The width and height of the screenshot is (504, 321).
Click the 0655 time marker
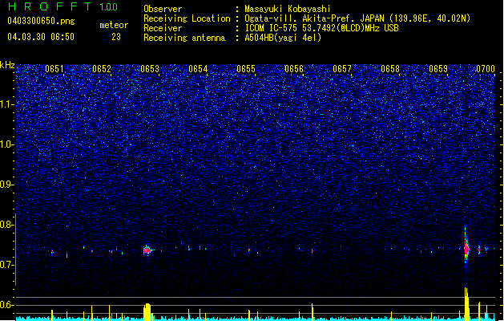pos(246,69)
